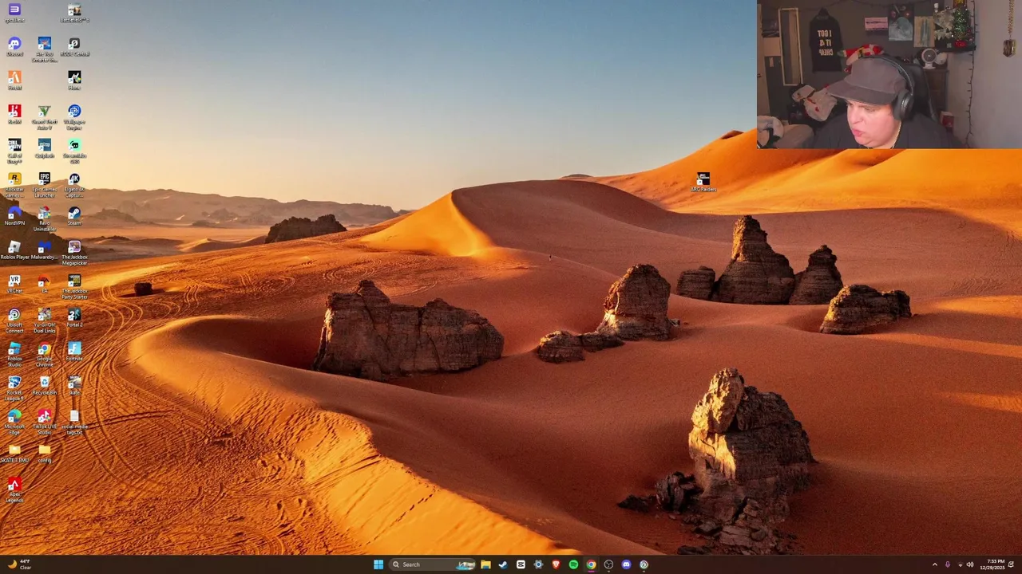Select the Rockstar Games Launcher icon
The width and height of the screenshot is (1022, 574).
(x=14, y=185)
